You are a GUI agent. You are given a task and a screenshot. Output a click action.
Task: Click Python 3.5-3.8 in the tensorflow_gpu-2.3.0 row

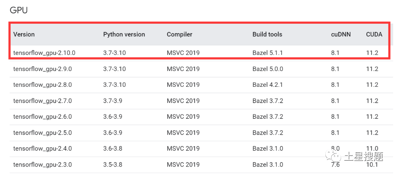[113, 165]
